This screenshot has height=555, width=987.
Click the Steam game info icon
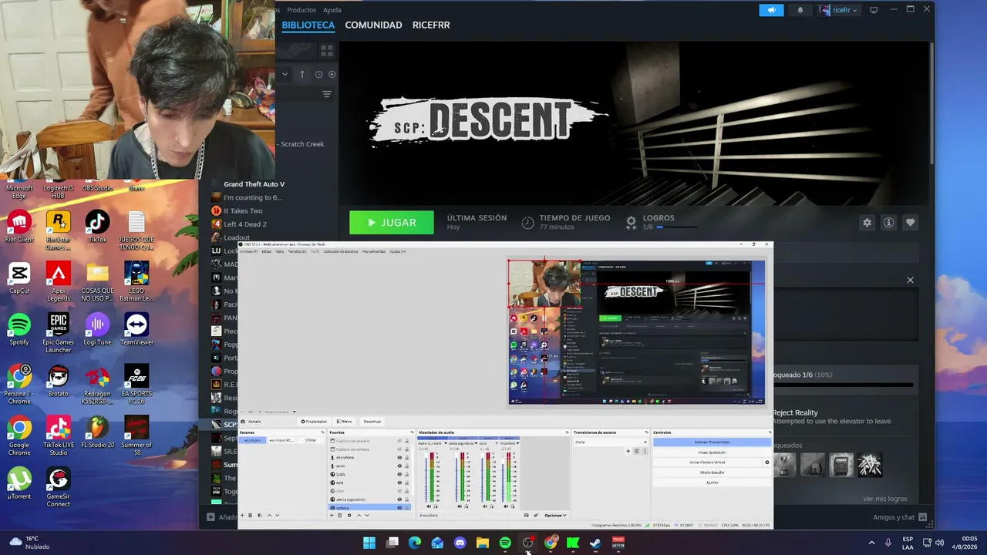pyautogui.click(x=888, y=223)
